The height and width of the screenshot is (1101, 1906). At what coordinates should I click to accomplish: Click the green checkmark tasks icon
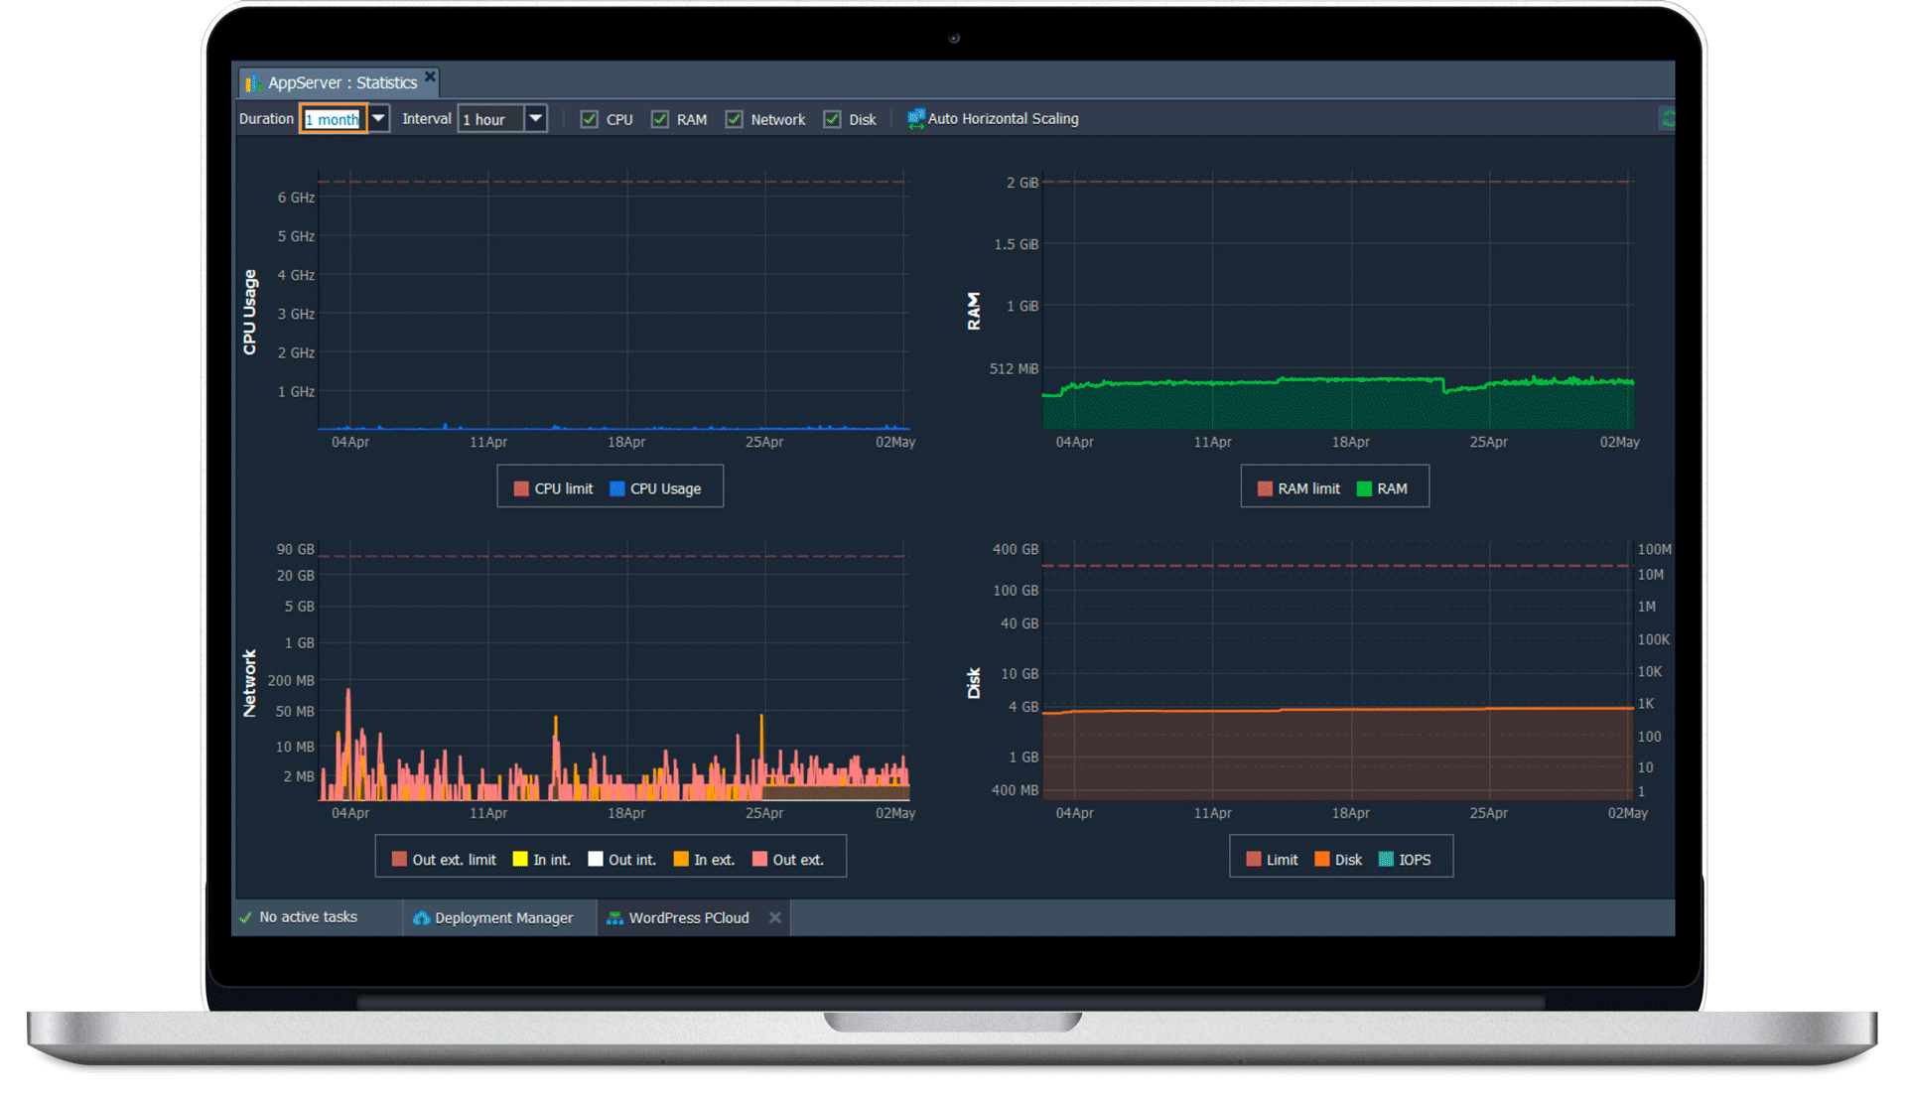246,917
